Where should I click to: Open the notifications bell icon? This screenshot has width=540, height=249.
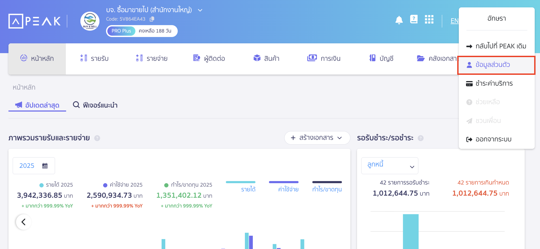(x=399, y=20)
